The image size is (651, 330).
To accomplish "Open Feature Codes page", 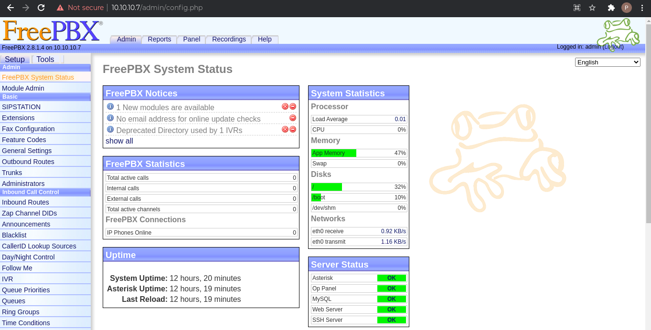I will [x=45, y=140].
